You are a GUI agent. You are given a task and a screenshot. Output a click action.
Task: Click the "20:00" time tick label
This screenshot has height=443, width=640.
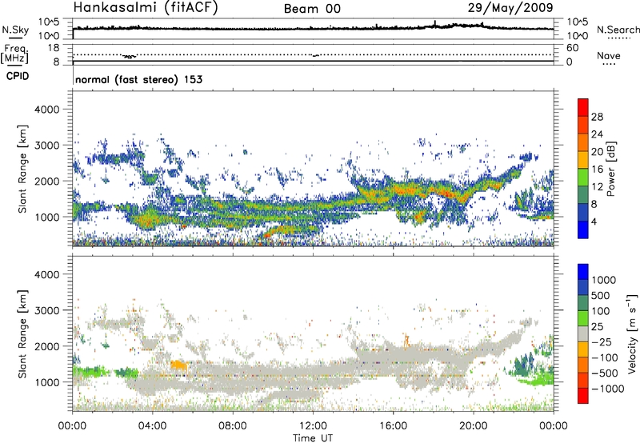pyautogui.click(x=473, y=426)
